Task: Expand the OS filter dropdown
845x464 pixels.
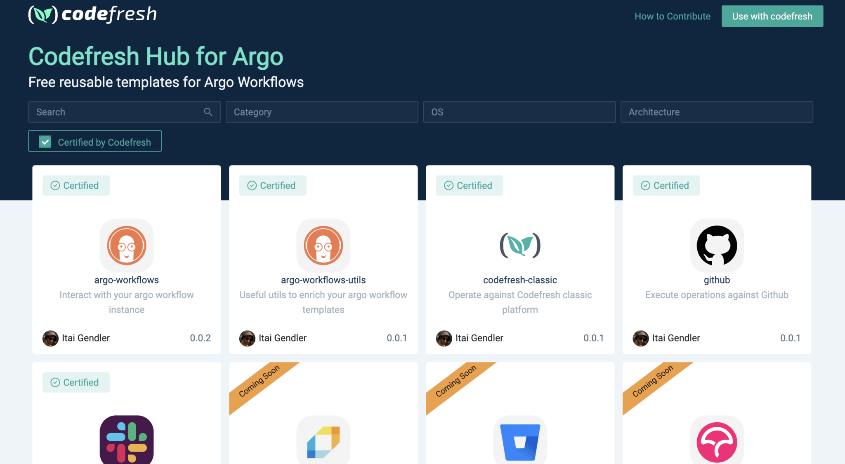Action: (519, 112)
